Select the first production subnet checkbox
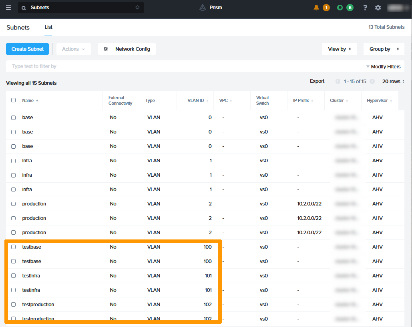 click(x=14, y=204)
